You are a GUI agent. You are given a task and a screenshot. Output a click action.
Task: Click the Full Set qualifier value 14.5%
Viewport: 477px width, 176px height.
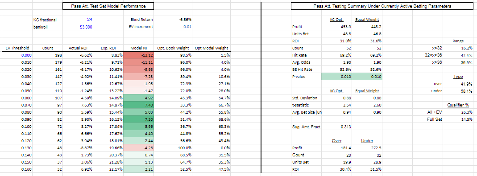tap(467, 119)
